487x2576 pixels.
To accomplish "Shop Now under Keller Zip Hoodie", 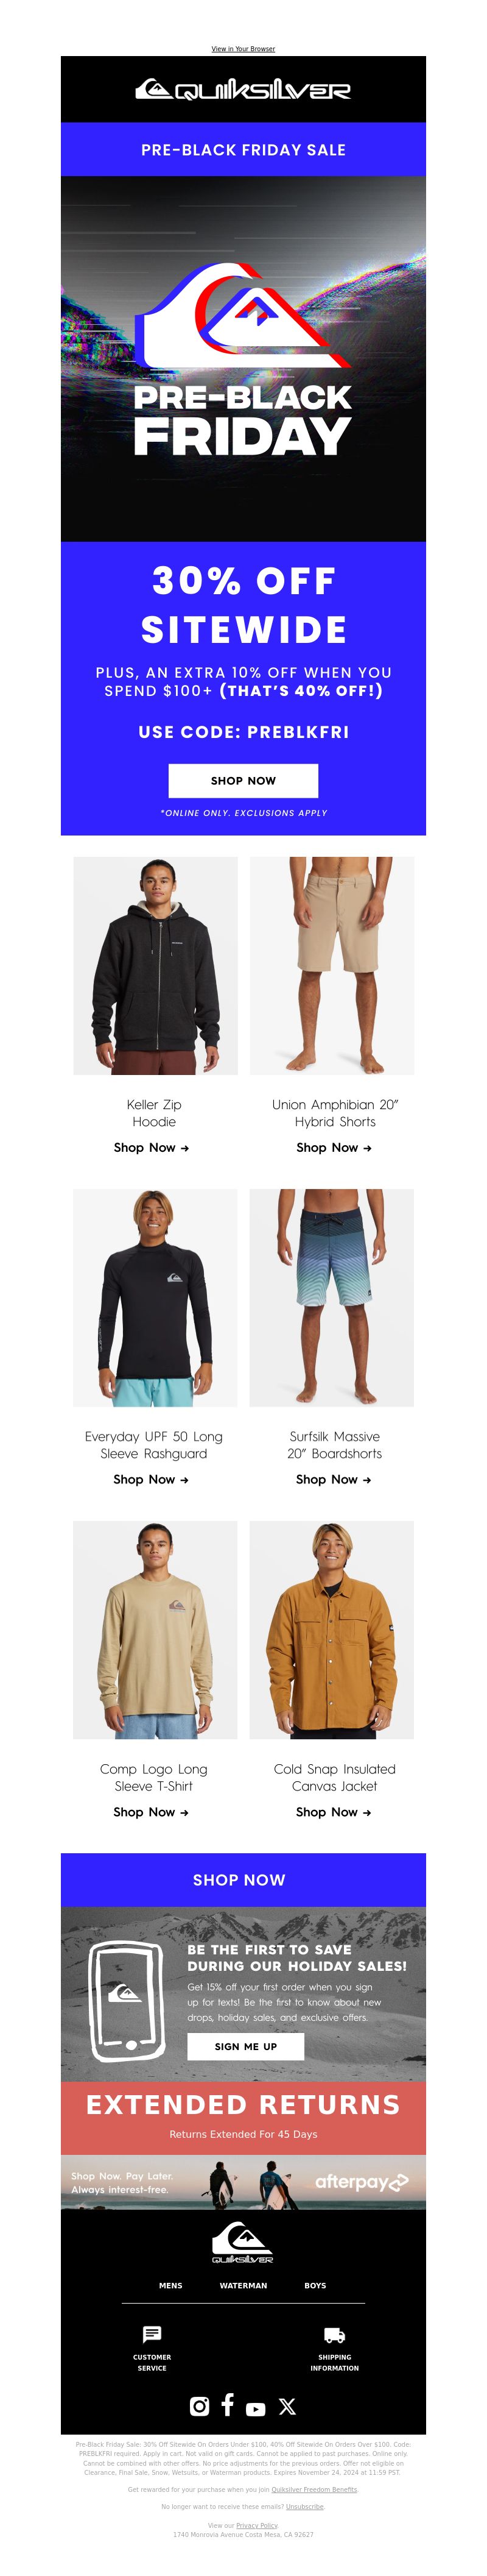I will [152, 1147].
